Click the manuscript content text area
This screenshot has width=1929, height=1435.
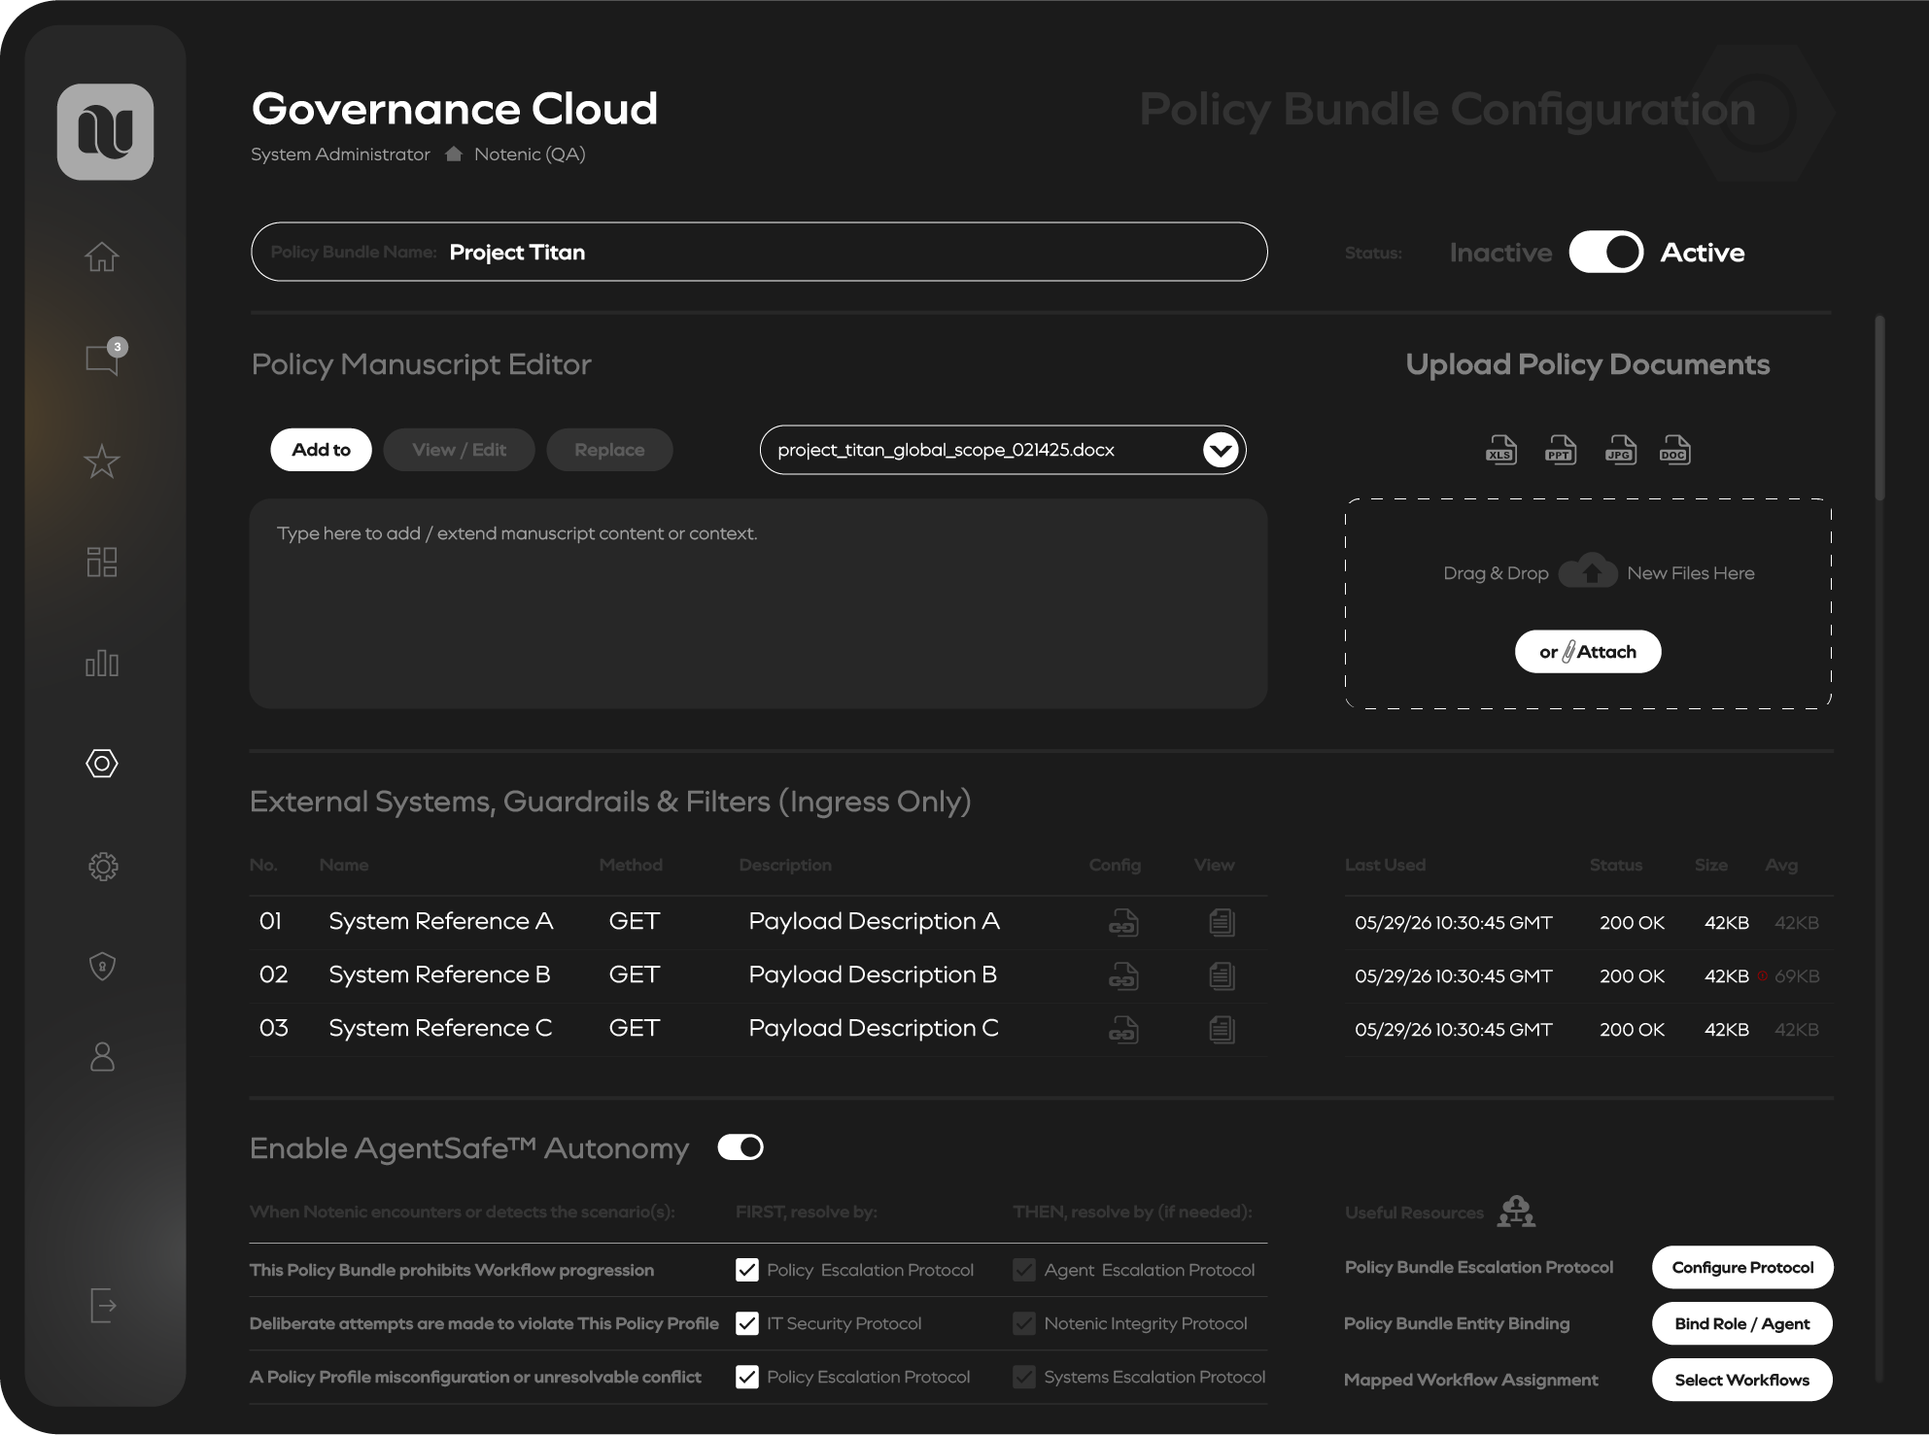pos(758,603)
